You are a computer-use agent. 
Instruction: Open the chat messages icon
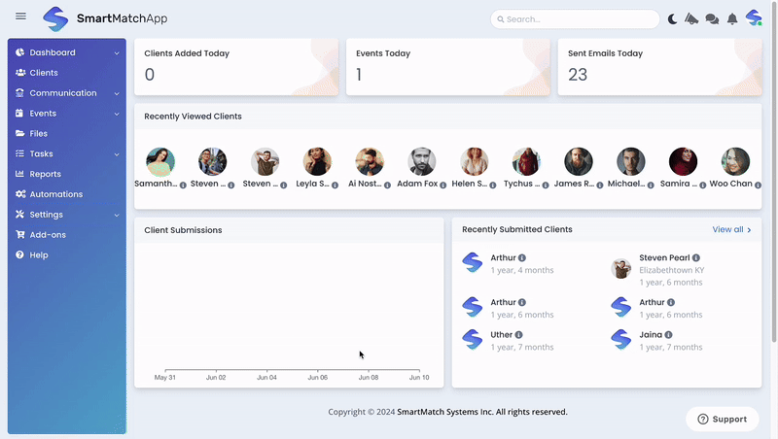[712, 18]
